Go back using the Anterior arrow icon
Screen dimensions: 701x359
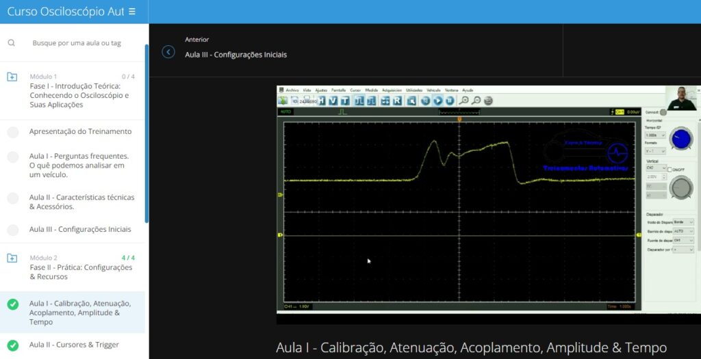point(168,52)
